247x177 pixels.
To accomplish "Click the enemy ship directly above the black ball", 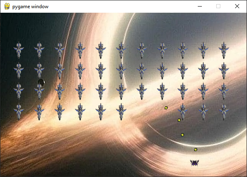I will click(x=39, y=70).
